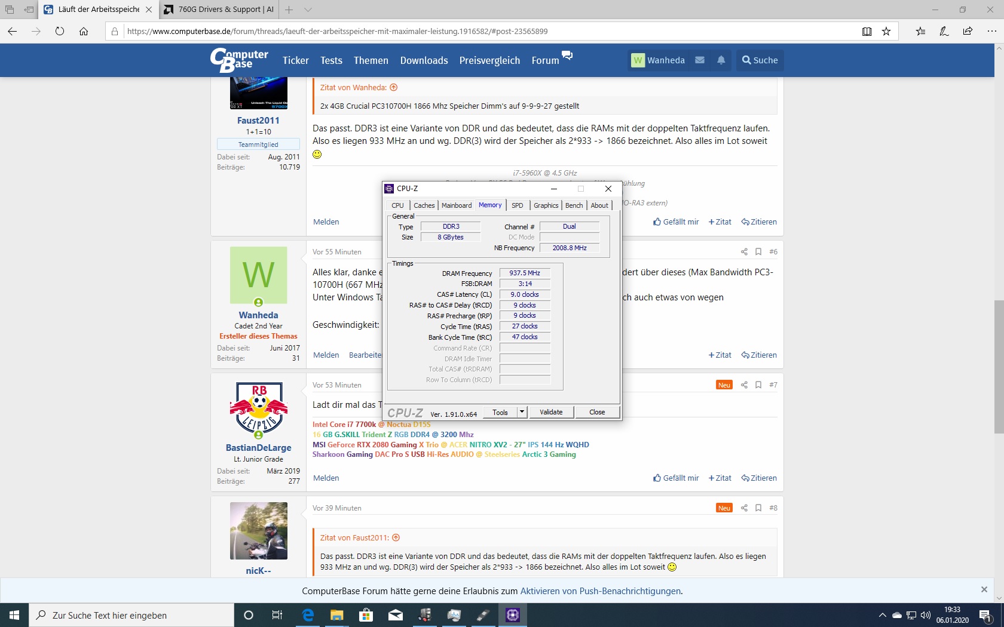Click Zitieren on post #6
1004x627 pixels.
click(759, 355)
